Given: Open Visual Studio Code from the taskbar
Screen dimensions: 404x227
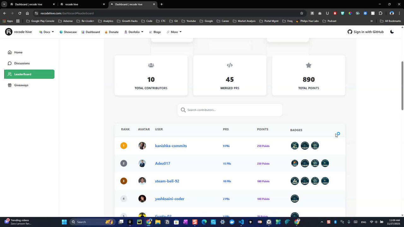Looking at the screenshot, I should (241, 222).
